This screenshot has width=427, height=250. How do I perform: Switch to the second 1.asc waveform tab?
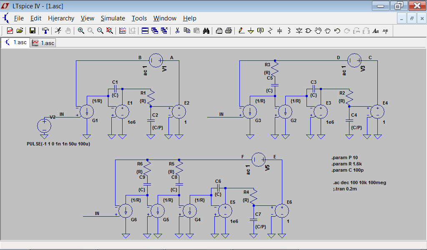click(43, 43)
